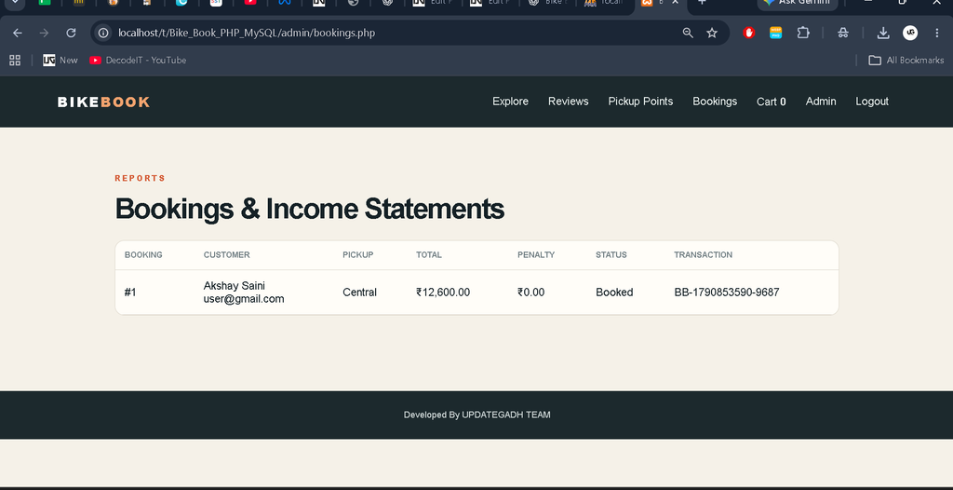View site information icon in address bar
This screenshot has height=490, width=953.
click(104, 33)
